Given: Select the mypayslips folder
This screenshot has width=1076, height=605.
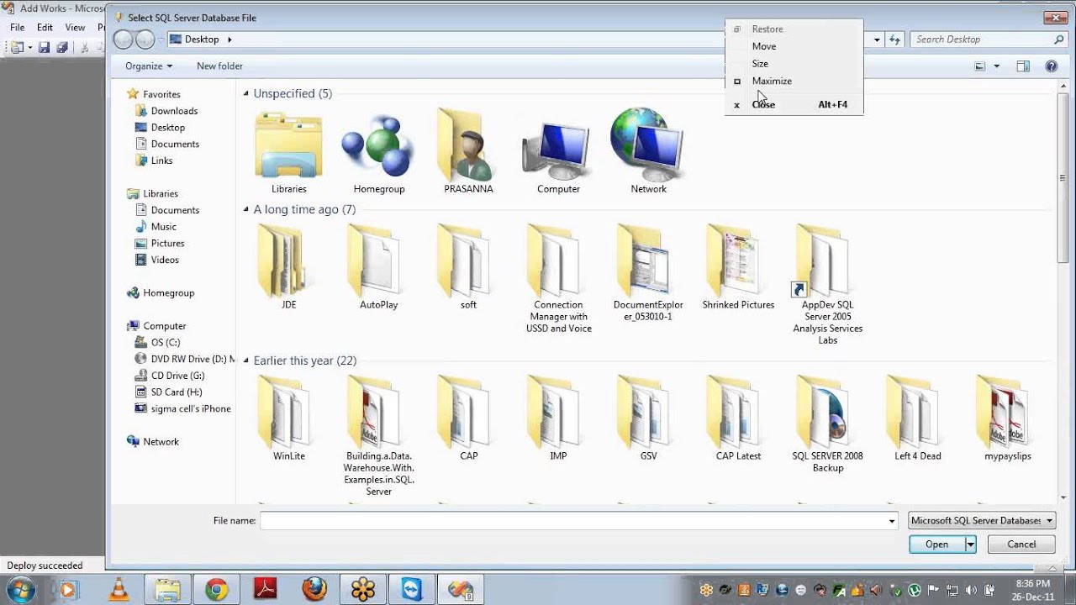Looking at the screenshot, I should 1008,418.
